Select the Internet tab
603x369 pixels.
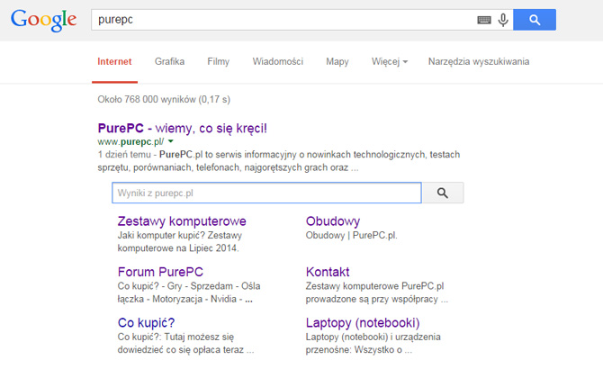point(114,61)
